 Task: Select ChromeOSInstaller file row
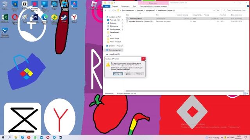point(187,19)
